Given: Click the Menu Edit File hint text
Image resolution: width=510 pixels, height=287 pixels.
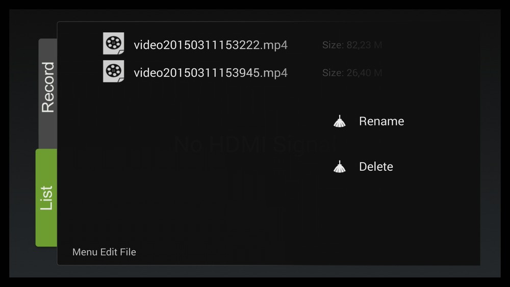Looking at the screenshot, I should coord(104,252).
